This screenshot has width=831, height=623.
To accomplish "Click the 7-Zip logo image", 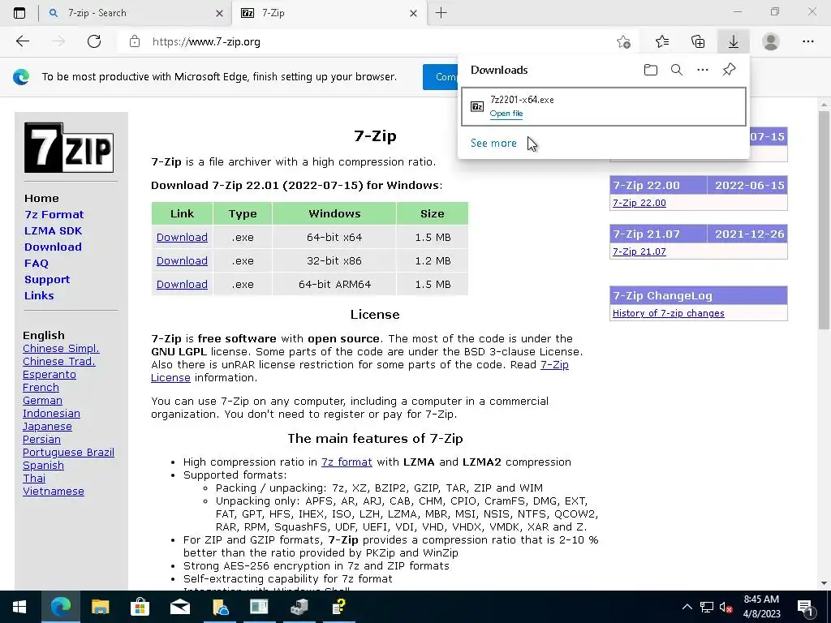I will tap(69, 148).
